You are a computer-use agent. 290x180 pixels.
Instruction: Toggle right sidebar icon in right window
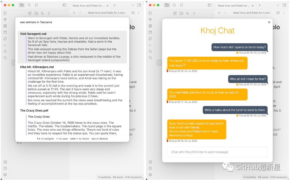click(285, 5)
